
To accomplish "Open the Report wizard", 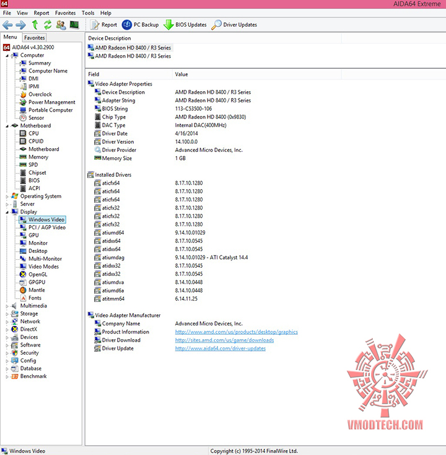I will pos(103,25).
